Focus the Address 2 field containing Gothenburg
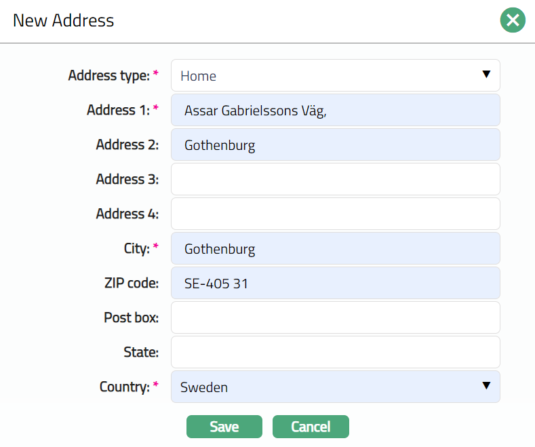The image size is (535, 447). [x=335, y=144]
